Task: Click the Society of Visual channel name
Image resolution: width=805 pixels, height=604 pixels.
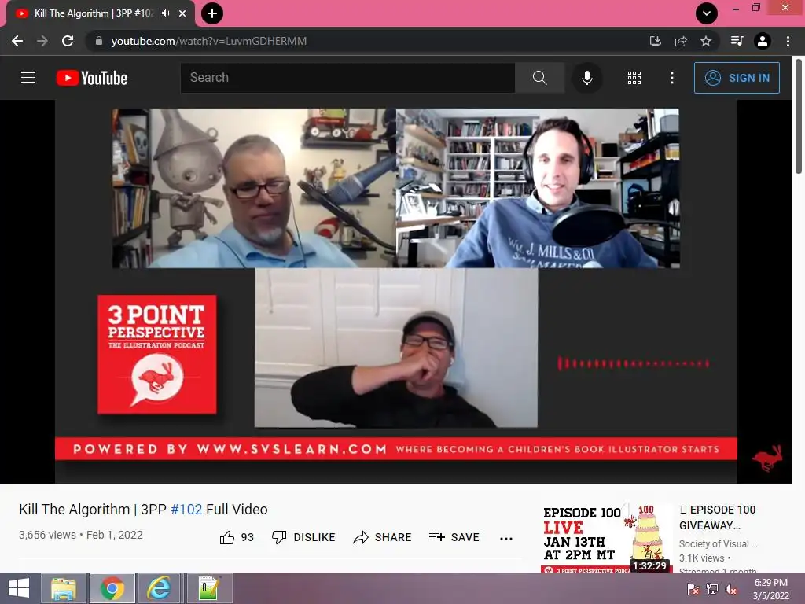Action: [718, 544]
